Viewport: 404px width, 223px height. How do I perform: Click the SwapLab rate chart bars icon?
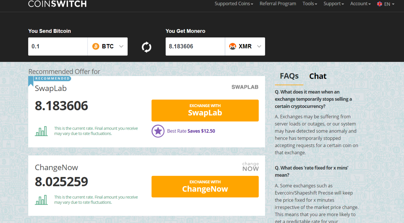pyautogui.click(x=41, y=131)
